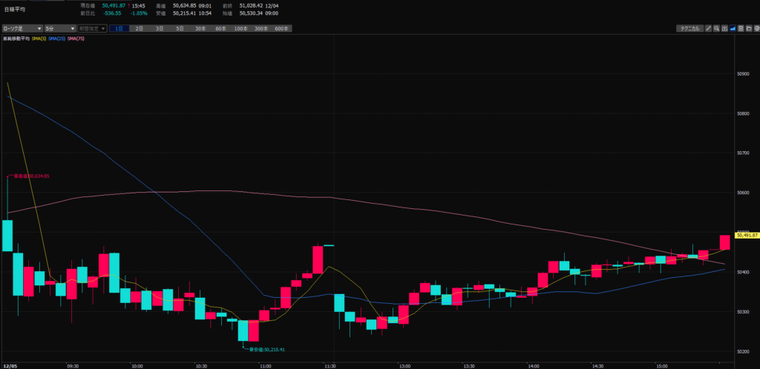
Task: Open the folder icon in toolbar
Action: click(x=748, y=28)
